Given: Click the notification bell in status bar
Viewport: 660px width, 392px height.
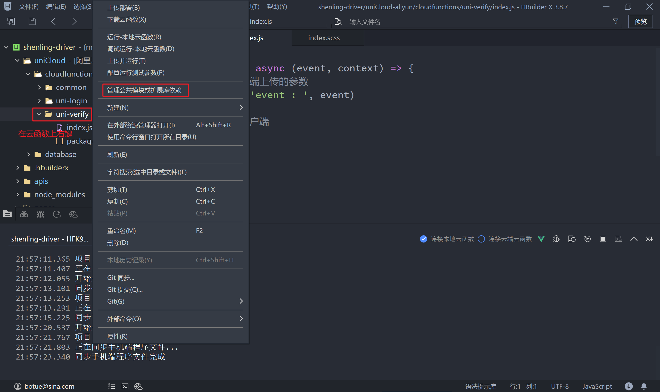Looking at the screenshot, I should pyautogui.click(x=643, y=386).
